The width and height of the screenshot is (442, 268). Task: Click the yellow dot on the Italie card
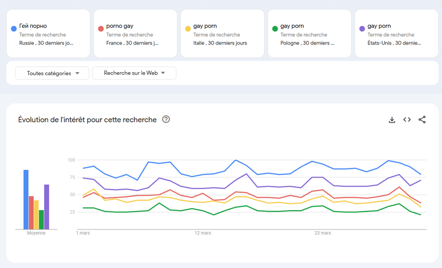pyautogui.click(x=188, y=29)
